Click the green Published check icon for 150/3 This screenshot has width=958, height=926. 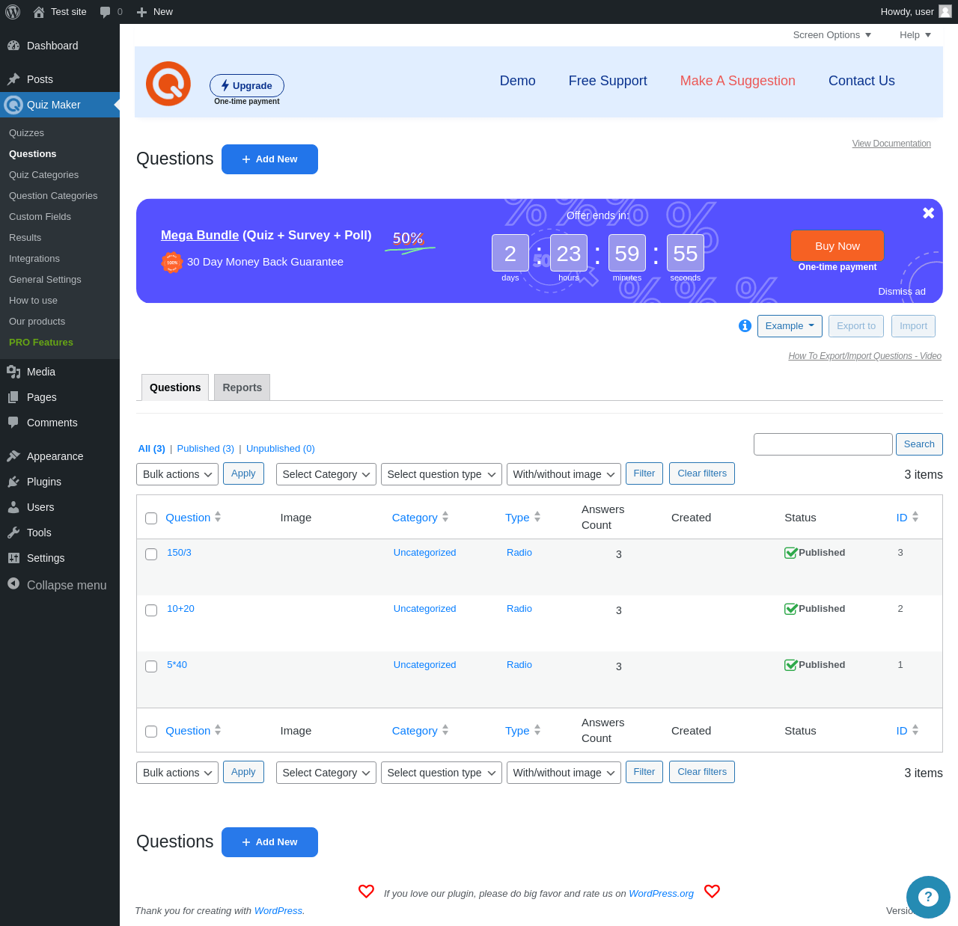tap(790, 553)
